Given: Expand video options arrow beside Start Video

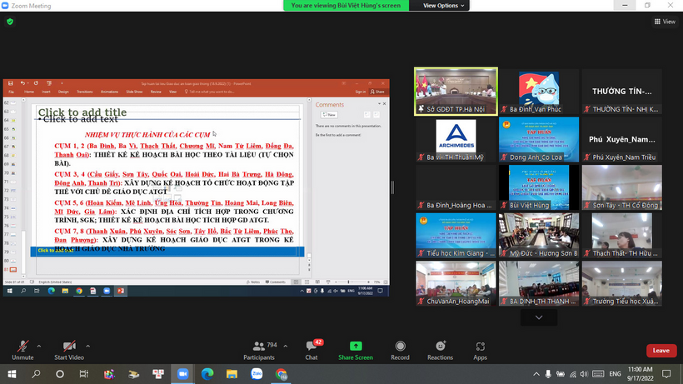Looking at the screenshot, I should coord(89,343).
